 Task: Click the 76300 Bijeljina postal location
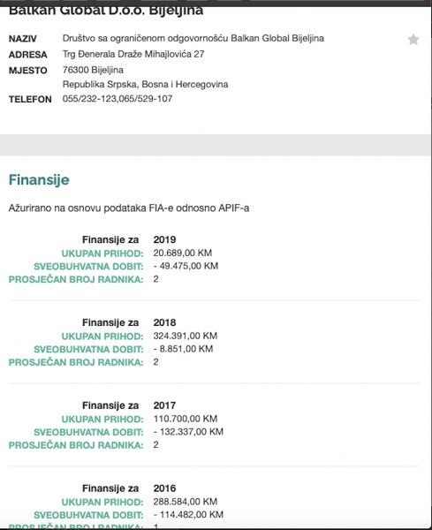93,70
